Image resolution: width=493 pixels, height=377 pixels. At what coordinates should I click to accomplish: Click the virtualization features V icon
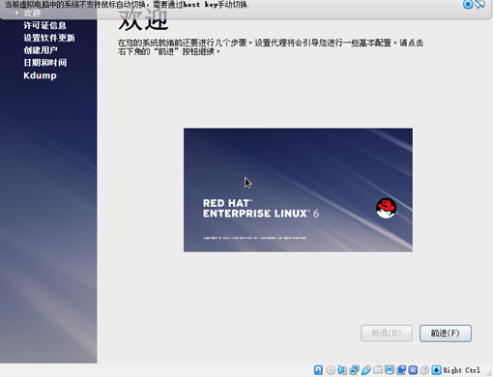coord(413,370)
